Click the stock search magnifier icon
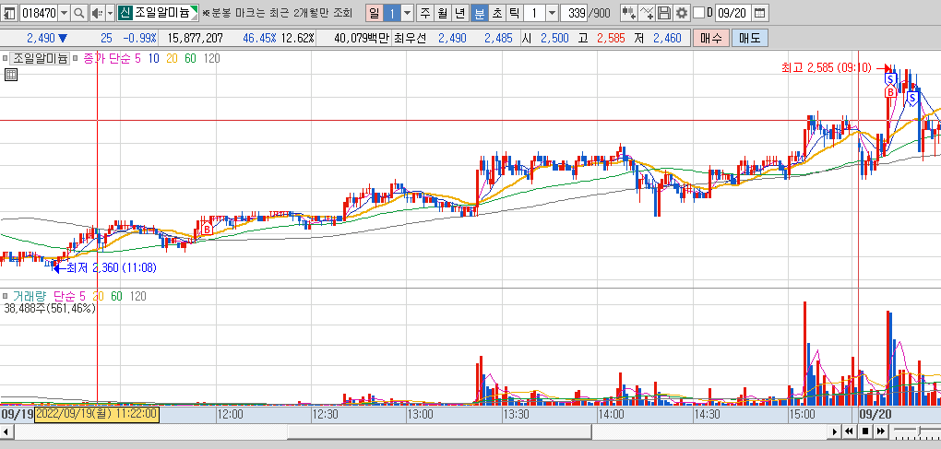The image size is (941, 449). pyautogui.click(x=79, y=13)
